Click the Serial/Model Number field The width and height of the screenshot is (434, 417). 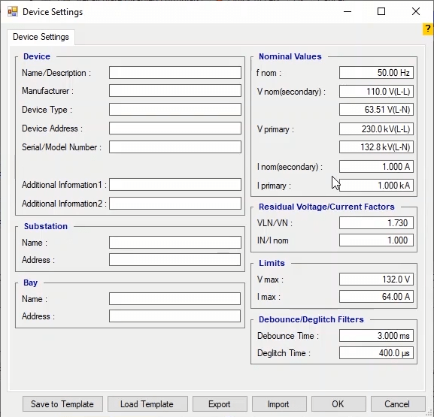tap(175, 147)
